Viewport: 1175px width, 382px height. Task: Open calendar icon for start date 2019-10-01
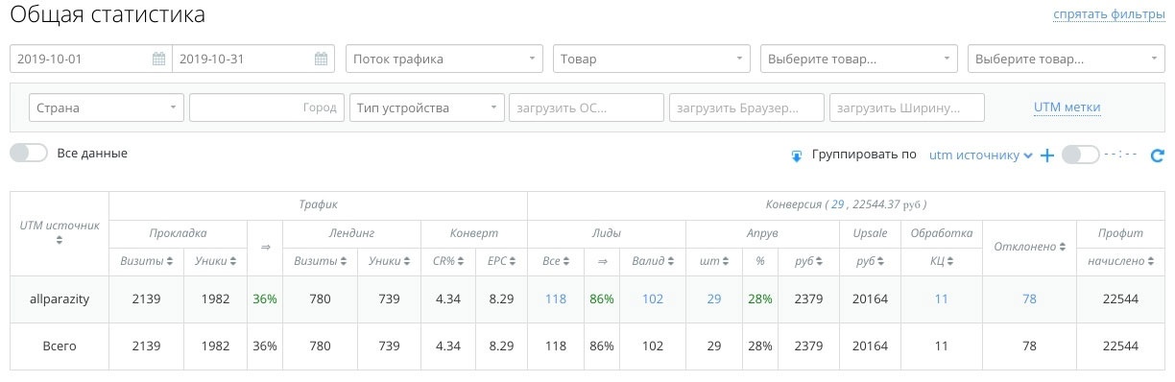point(159,60)
